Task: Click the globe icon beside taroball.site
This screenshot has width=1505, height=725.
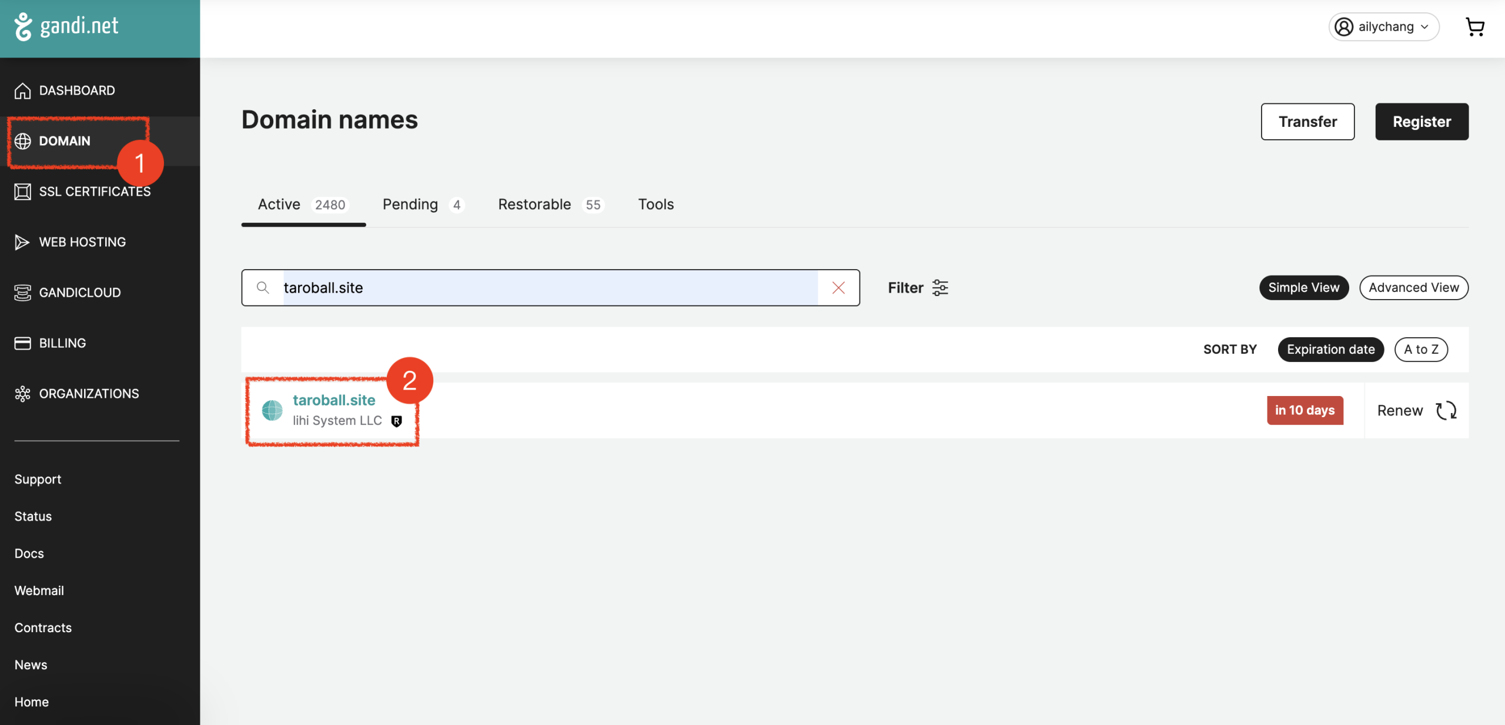Action: pyautogui.click(x=272, y=410)
